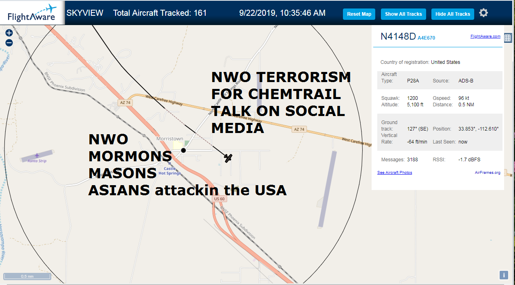The height and width of the screenshot is (285, 515).
Task: Click the map scale bar
Action: 27,277
